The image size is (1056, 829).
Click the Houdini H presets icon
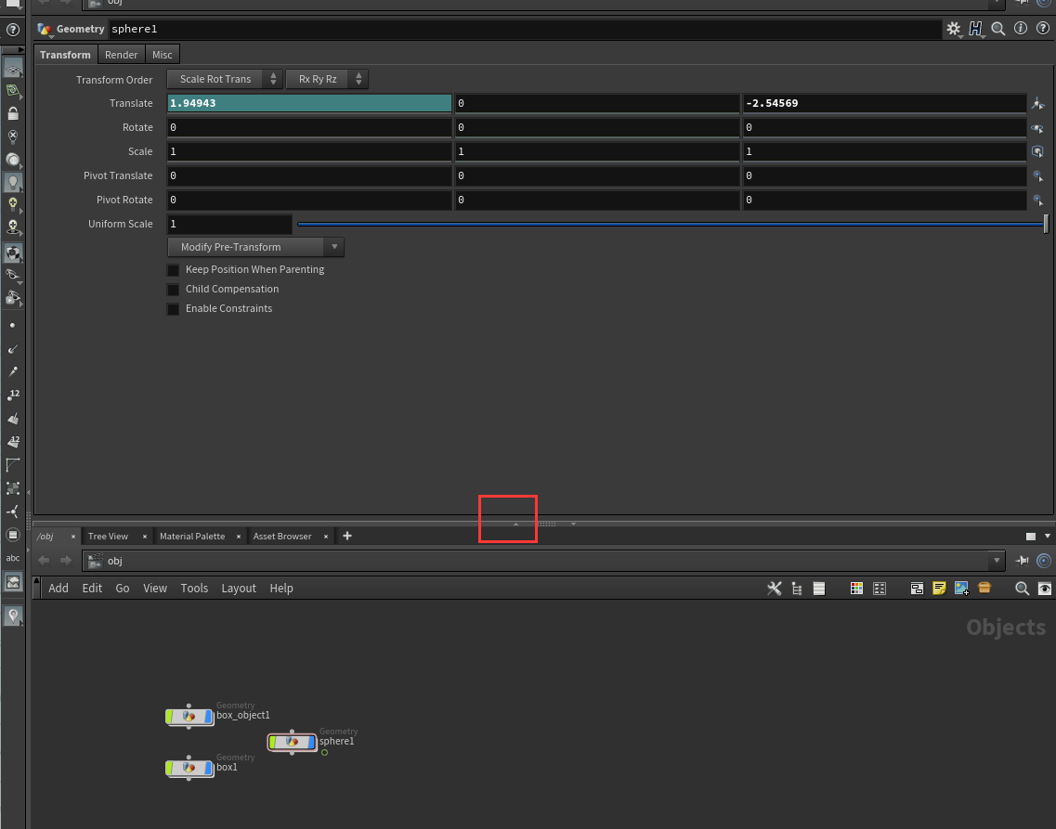(975, 28)
